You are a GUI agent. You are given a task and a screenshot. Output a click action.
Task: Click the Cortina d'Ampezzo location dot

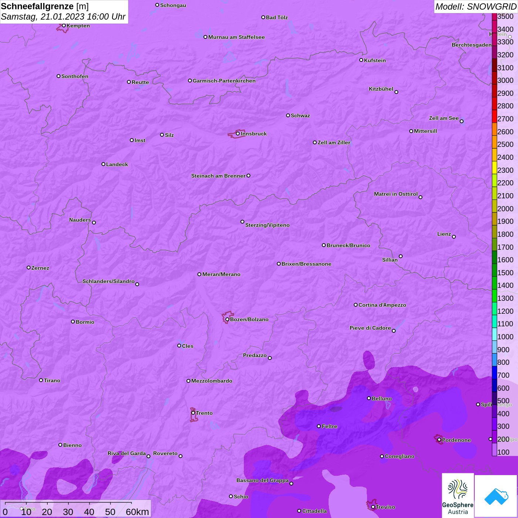(356, 305)
